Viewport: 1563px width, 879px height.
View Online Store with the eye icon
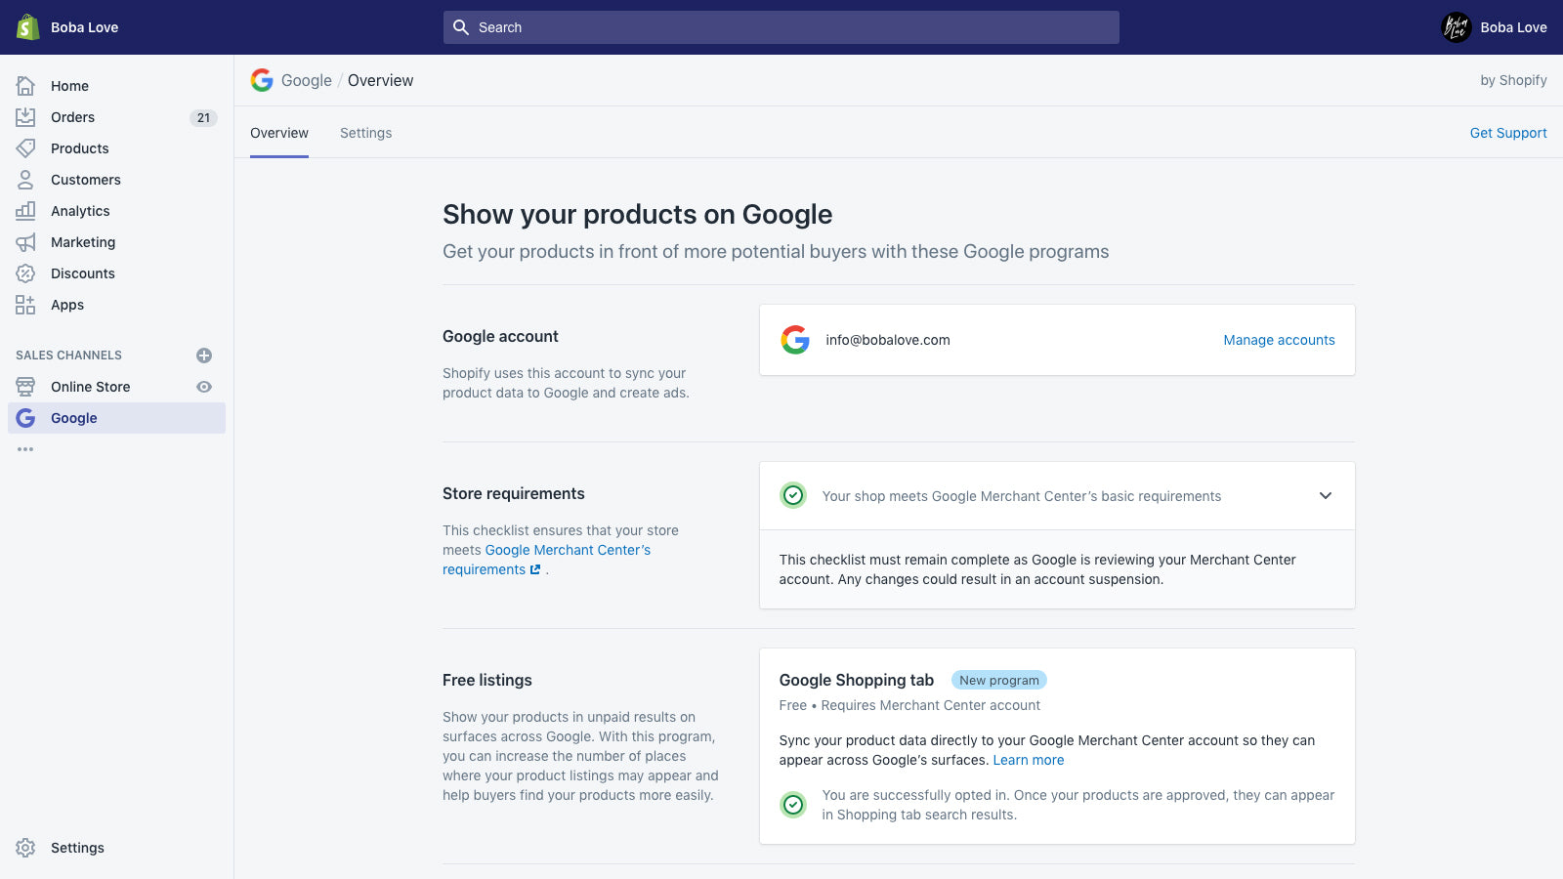pos(204,387)
